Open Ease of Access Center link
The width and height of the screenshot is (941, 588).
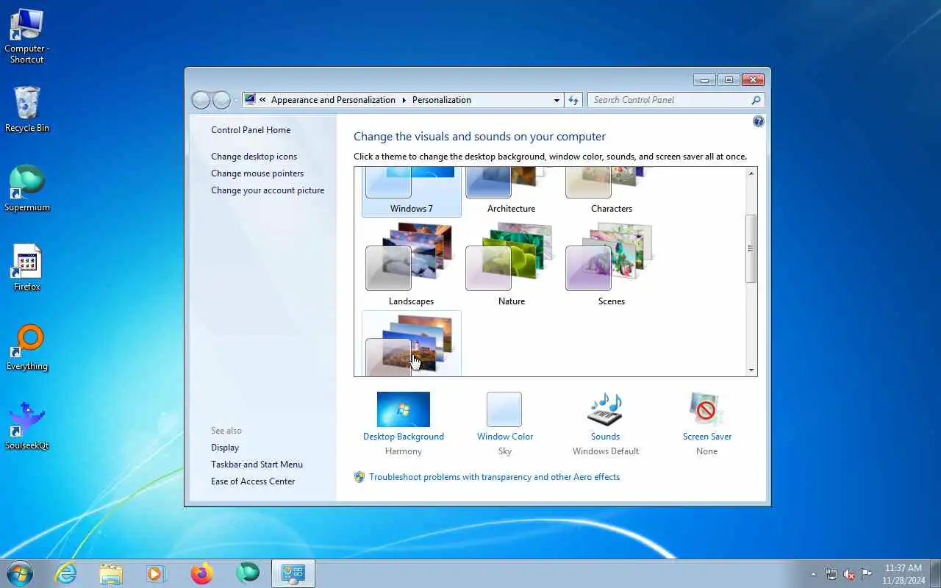tap(253, 481)
